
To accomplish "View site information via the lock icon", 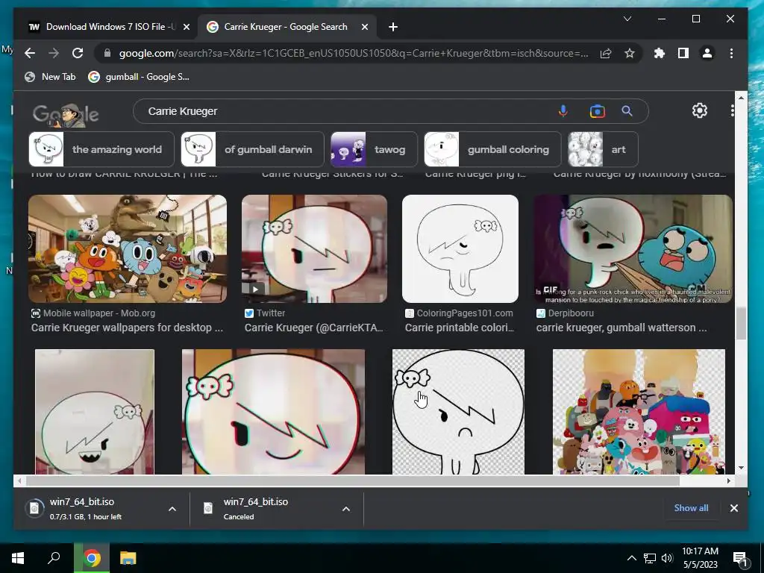I will tap(107, 53).
